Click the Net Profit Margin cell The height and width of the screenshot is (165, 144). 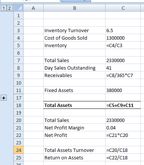point(74,128)
